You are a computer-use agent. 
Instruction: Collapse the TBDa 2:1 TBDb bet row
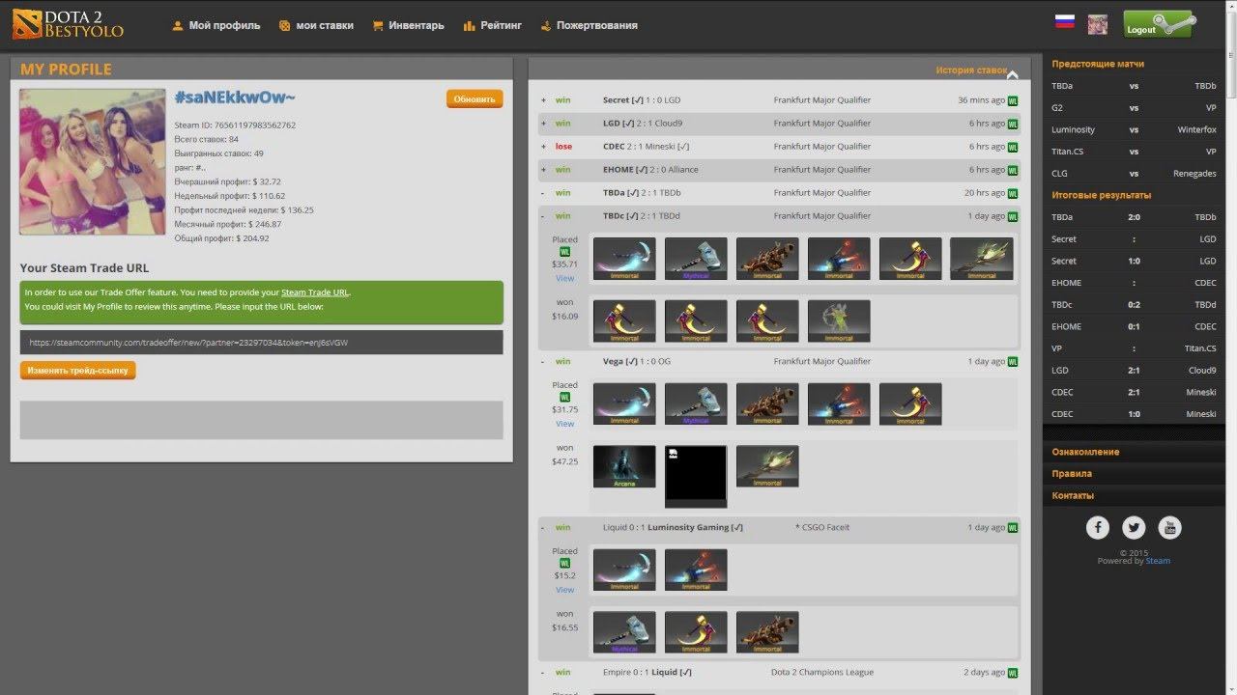pyautogui.click(x=543, y=193)
